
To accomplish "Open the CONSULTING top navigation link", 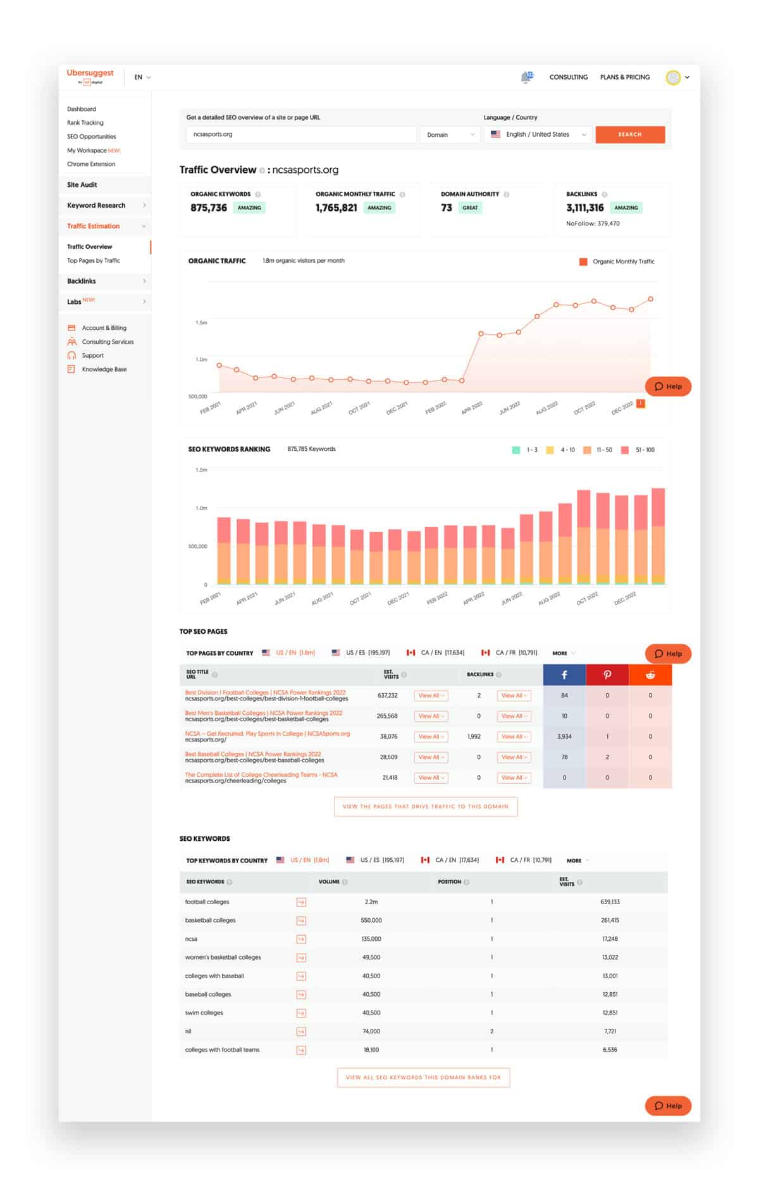I will tap(569, 77).
